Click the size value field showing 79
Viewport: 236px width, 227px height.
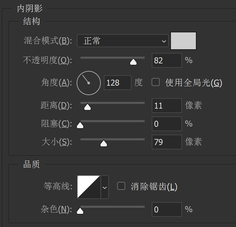167,142
